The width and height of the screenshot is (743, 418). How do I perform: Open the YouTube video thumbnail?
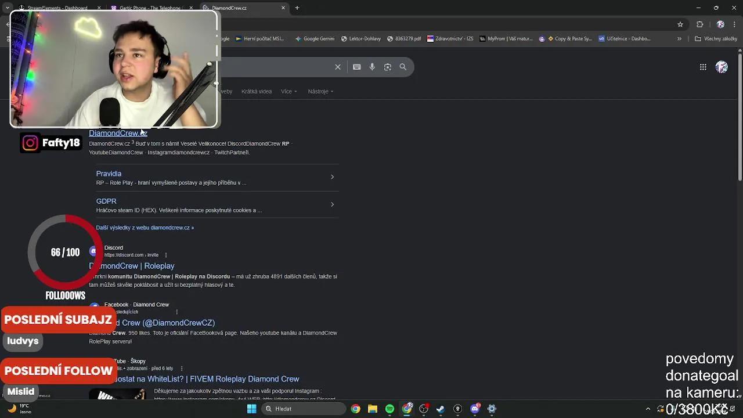click(117, 394)
